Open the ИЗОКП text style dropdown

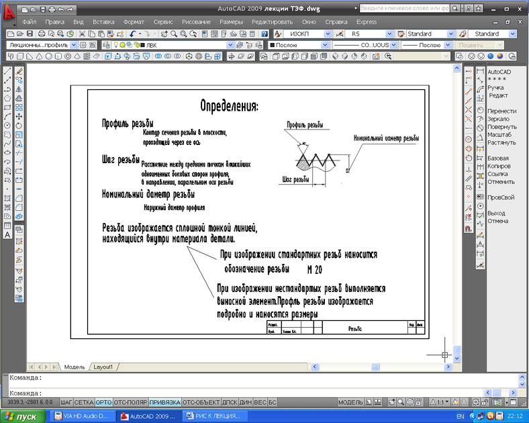click(328, 34)
